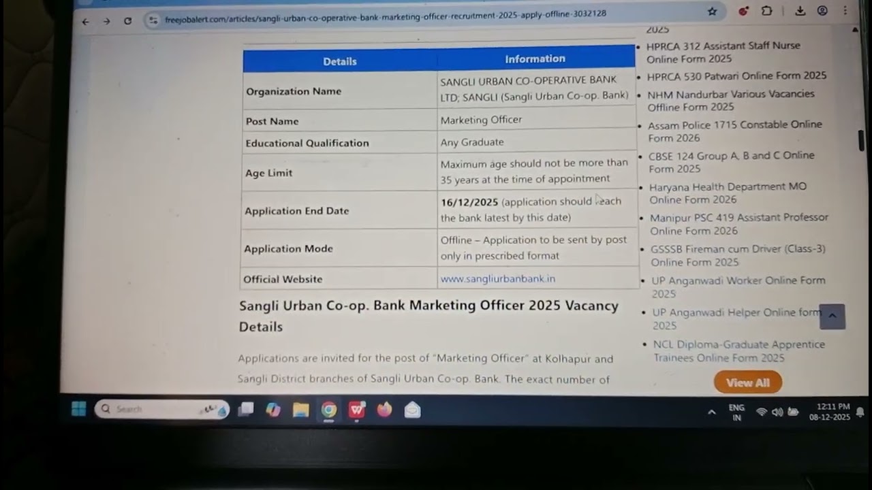
Task: Open HPRCA 312 Assistant Staff Nurse link
Action: (x=723, y=52)
